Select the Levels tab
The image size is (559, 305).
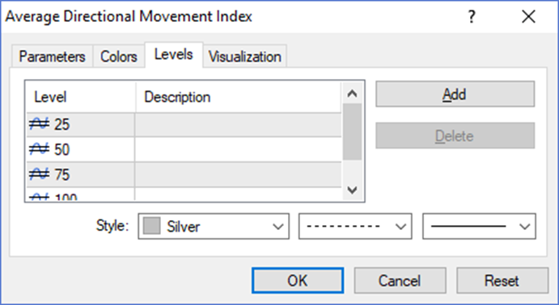pyautogui.click(x=174, y=54)
